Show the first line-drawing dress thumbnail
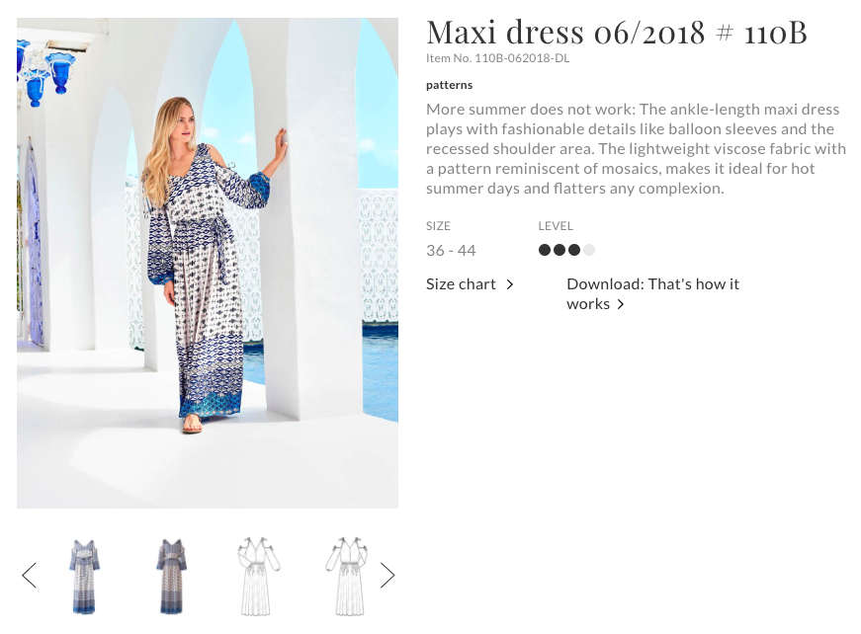 pyautogui.click(x=258, y=575)
